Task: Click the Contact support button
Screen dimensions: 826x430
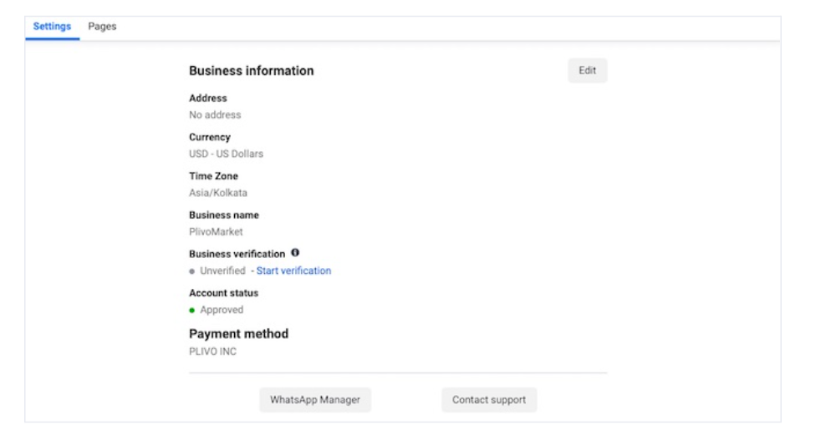Action: 489,400
